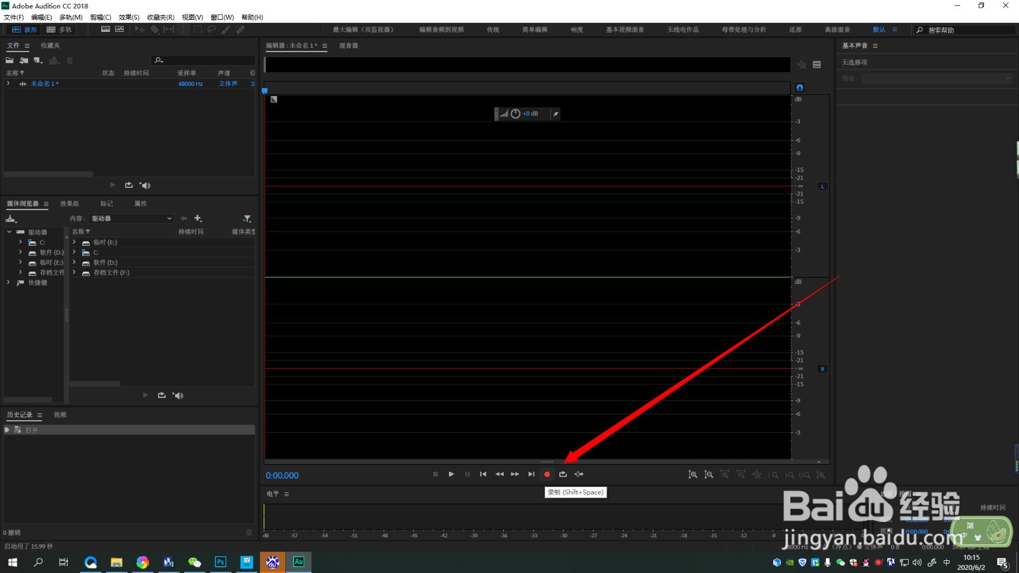Zoom out amplitude icon

tap(709, 475)
